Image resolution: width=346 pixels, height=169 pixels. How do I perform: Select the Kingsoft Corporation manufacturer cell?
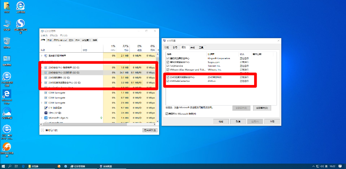[219, 58]
